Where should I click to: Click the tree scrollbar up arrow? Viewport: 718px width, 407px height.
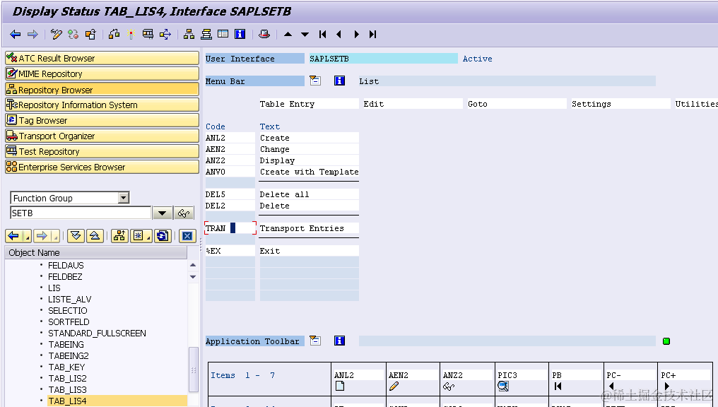click(193, 265)
